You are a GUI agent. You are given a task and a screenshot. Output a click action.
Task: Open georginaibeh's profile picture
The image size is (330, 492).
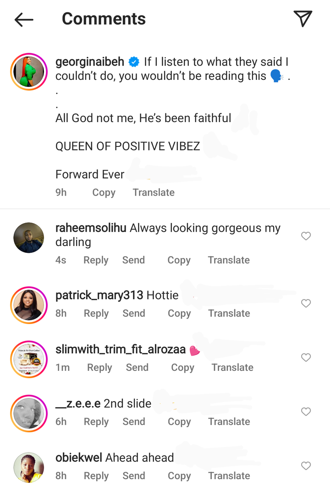29,72
